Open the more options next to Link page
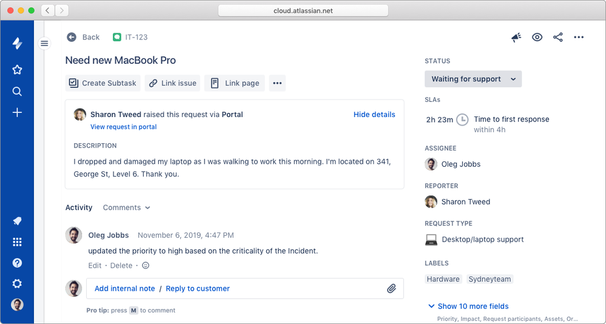The height and width of the screenshot is (324, 606). [x=277, y=83]
